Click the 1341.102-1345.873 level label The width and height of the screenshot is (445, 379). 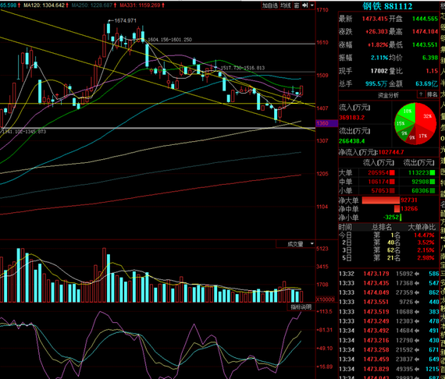[x=24, y=132]
